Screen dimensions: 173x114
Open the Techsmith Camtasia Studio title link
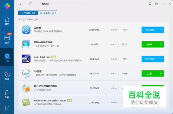[x=50, y=100]
